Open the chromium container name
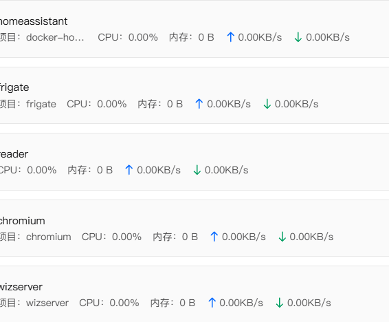 point(22,221)
